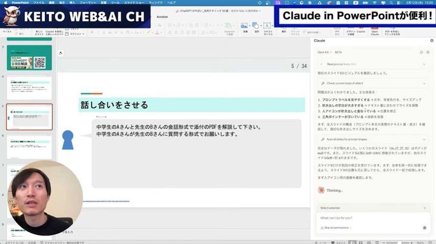Click the picture button dropdown arrow

click(x=249, y=26)
